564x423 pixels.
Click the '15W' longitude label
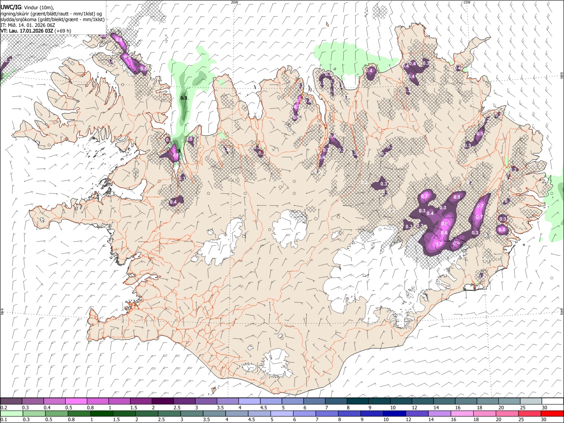tap(467, 2)
